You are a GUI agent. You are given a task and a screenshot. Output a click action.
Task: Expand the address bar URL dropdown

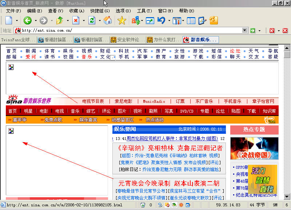[245, 30]
